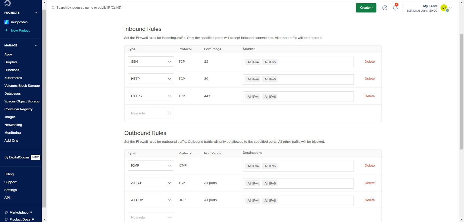This screenshot has height=222, width=464.
Task: Delete the ICMP outbound rule
Action: pos(369,165)
